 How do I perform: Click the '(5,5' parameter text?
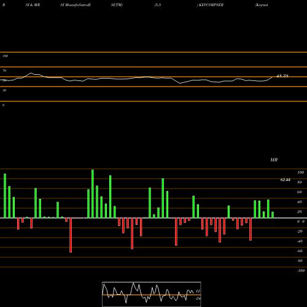158,5
